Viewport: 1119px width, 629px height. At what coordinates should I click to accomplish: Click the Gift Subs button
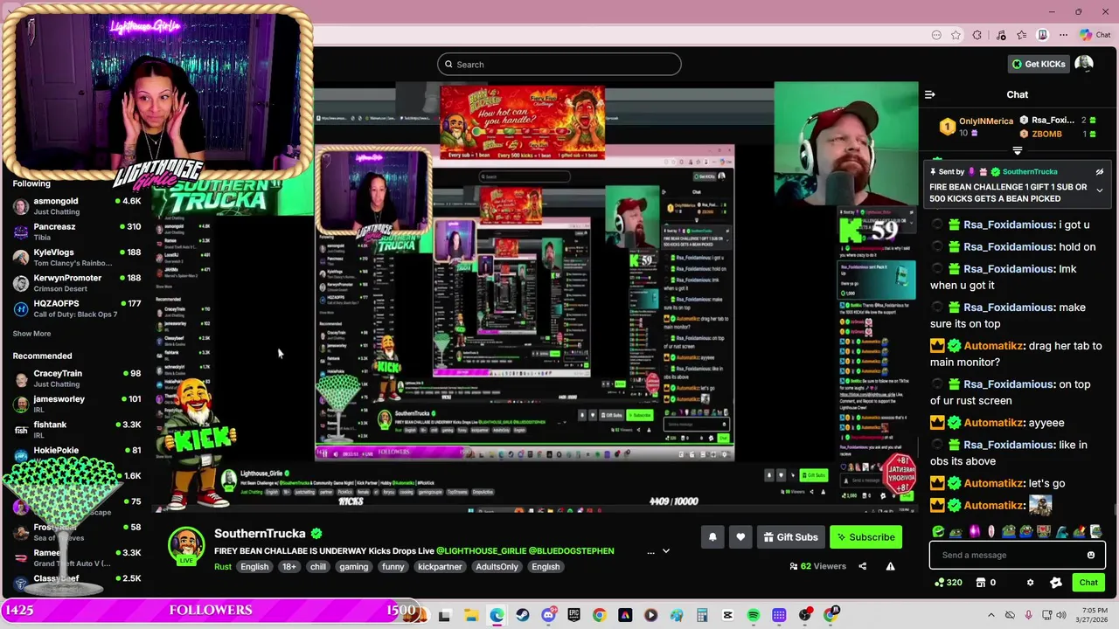click(790, 537)
